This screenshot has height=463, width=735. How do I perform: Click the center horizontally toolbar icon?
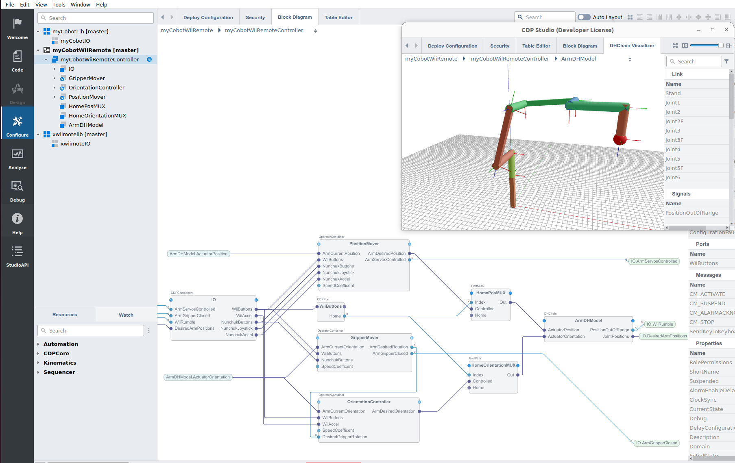679,17
